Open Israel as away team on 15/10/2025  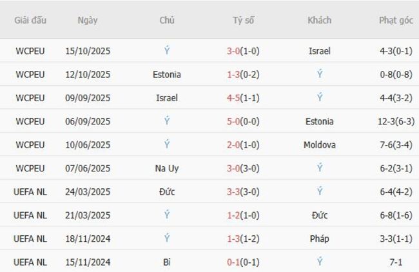(319, 51)
